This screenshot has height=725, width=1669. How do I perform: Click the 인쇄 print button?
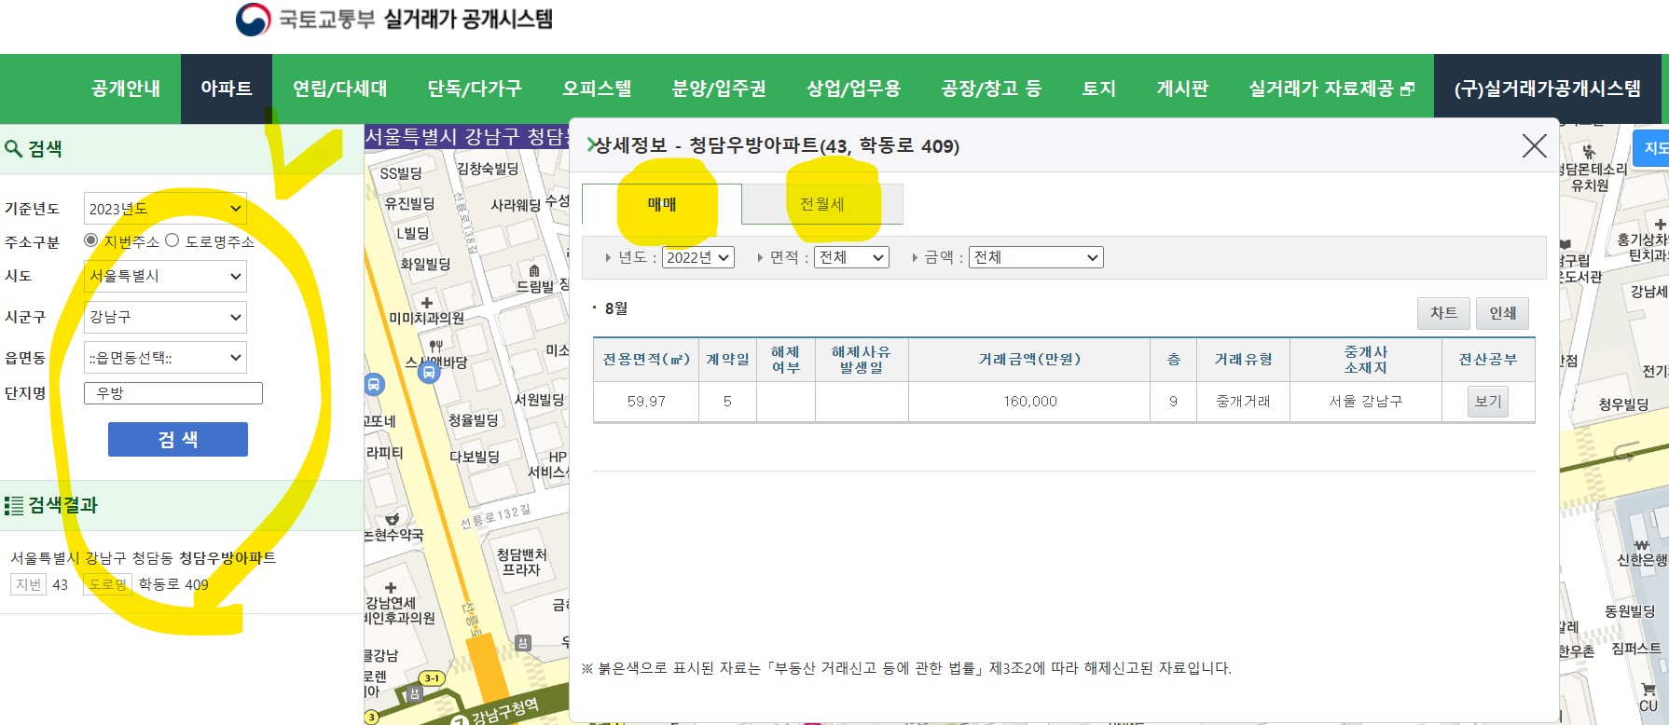[1502, 313]
